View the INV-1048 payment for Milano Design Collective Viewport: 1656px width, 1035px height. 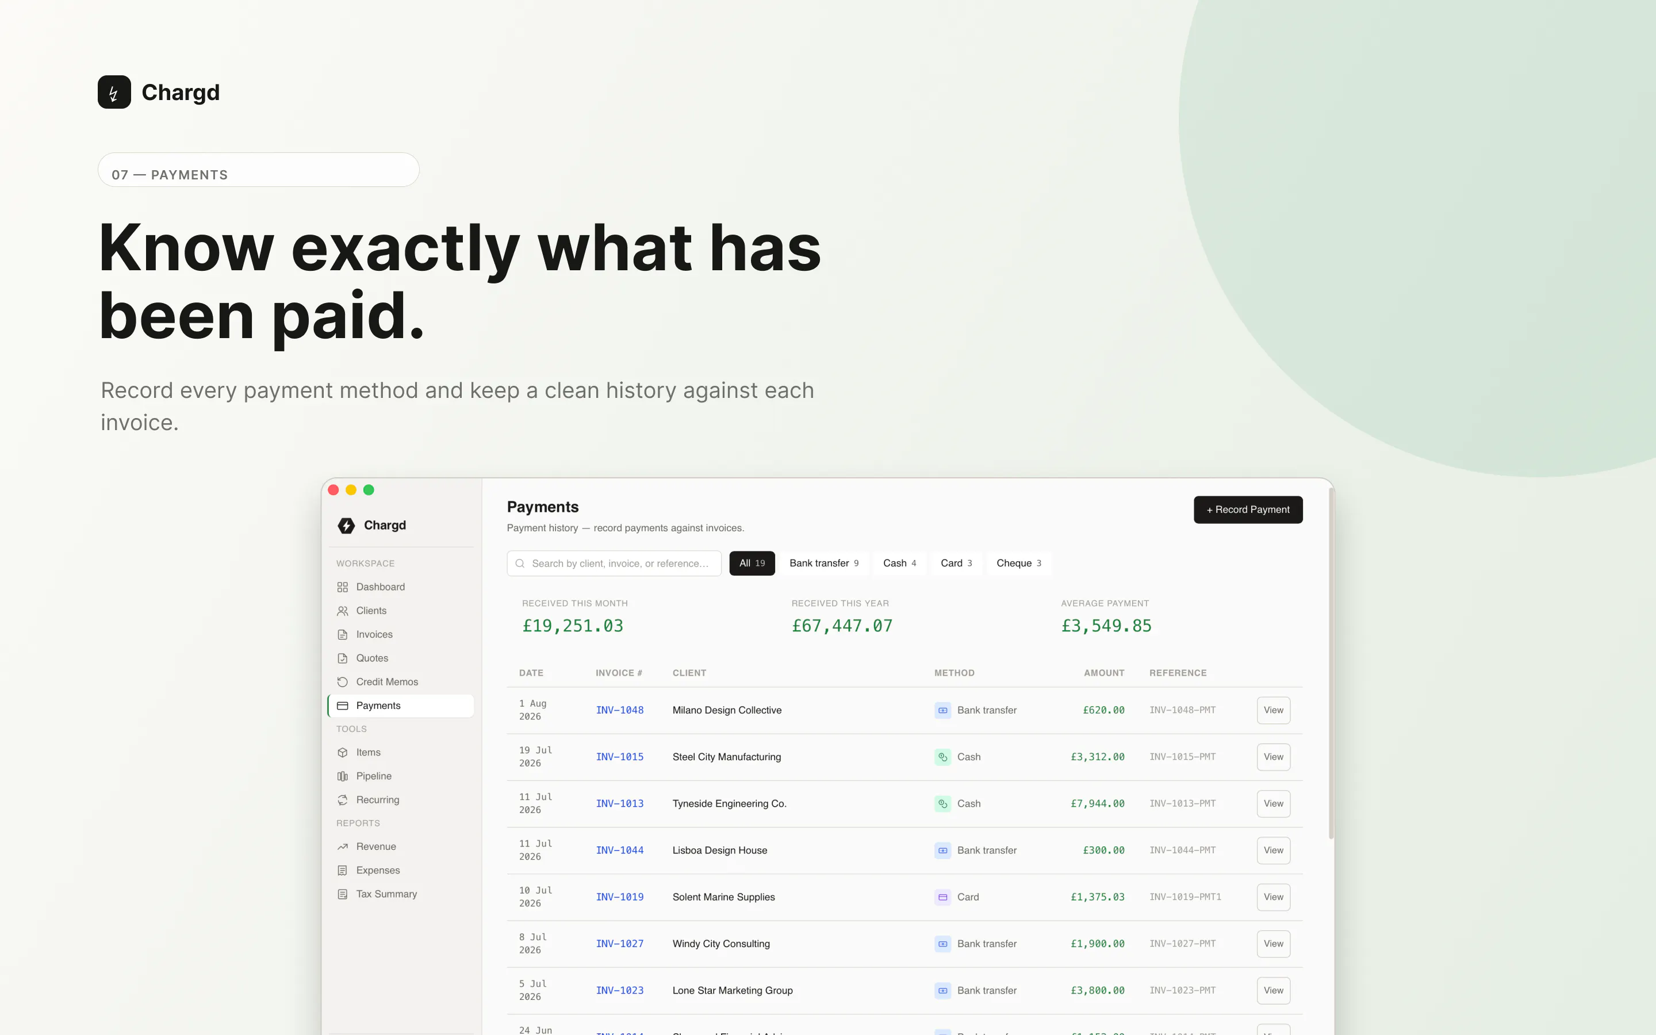[1274, 711]
